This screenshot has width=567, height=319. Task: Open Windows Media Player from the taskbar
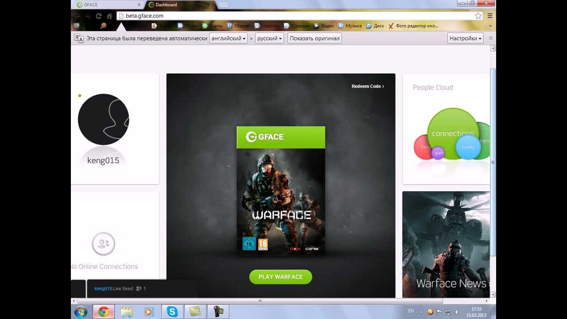click(148, 312)
